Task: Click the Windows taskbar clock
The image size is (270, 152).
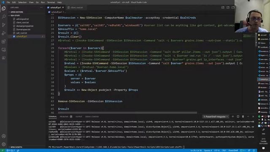Action: [x=263, y=141]
